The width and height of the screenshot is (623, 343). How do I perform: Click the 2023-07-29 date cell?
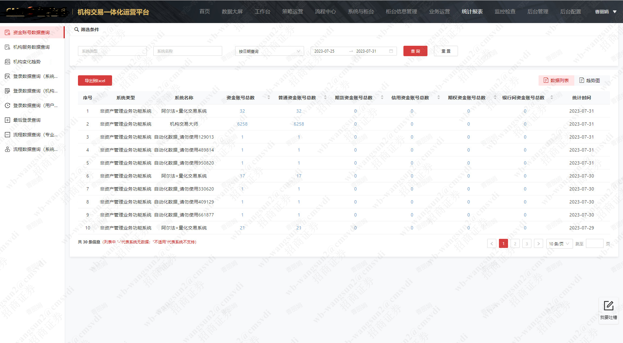click(581, 228)
